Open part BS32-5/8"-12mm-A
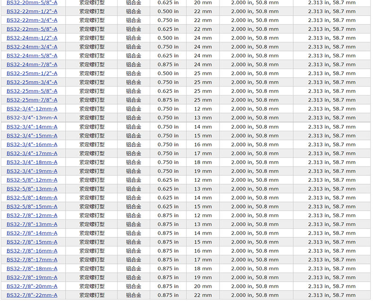Viewport: 373px width, 301px height. (32, 180)
